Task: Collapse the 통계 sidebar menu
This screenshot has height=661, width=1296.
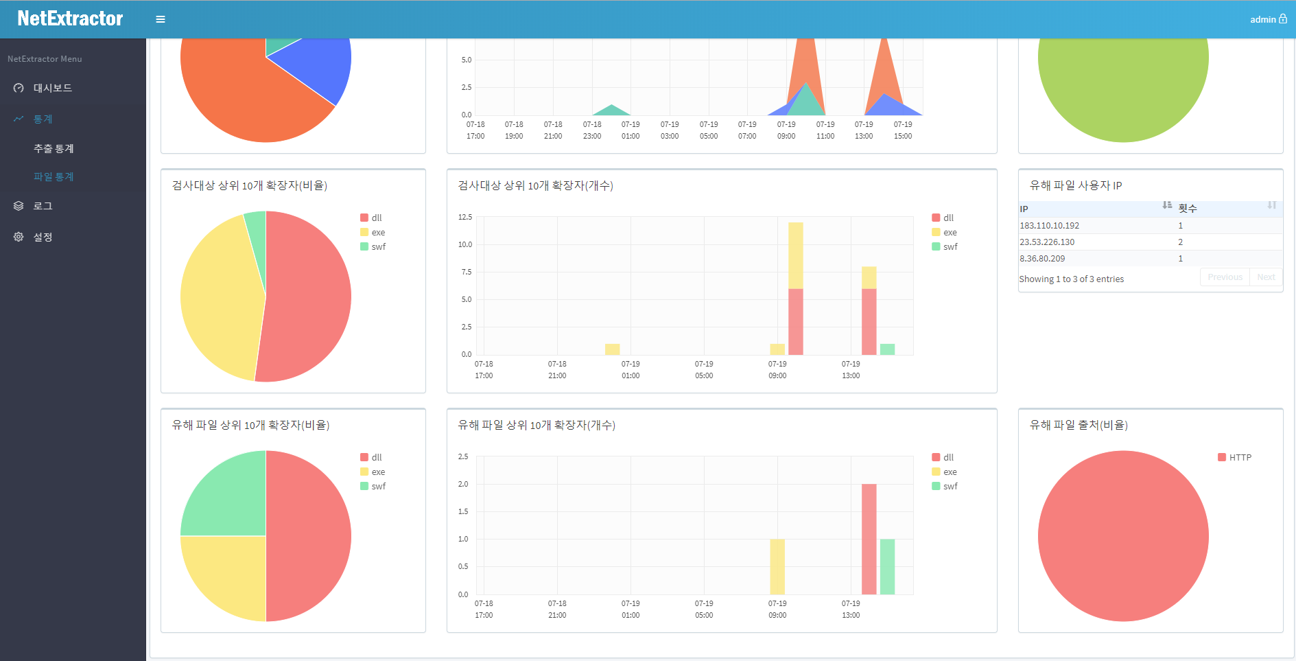Action: [x=43, y=119]
